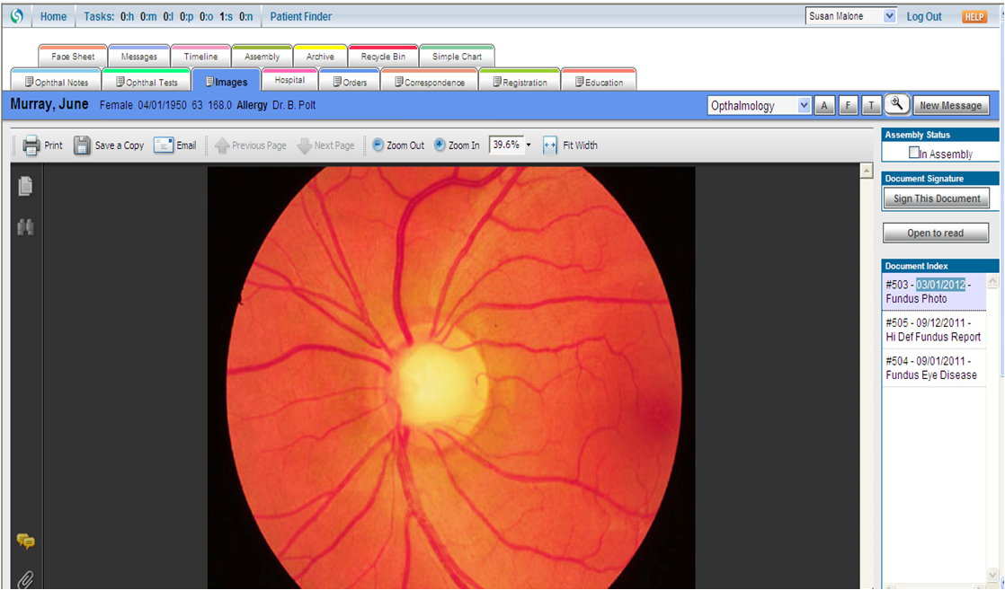
Task: Toggle the In Assembly checkbox
Action: (x=914, y=154)
